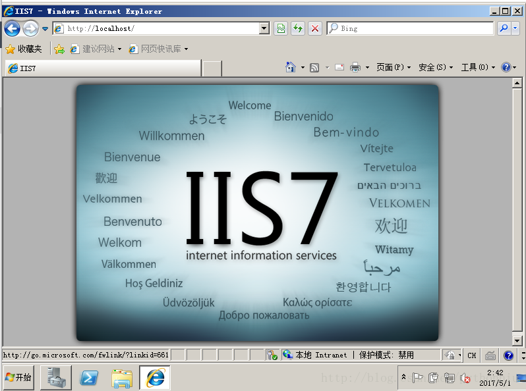The width and height of the screenshot is (526, 391).
Task: Launch PowerShell from the taskbar
Action: 89,378
